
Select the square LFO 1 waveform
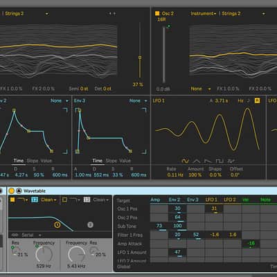[220, 161]
